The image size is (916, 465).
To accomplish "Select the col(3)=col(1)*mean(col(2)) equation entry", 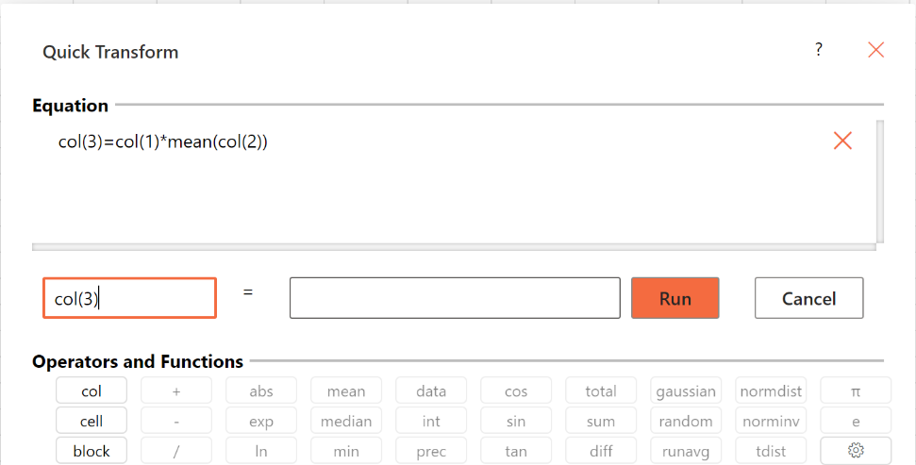I will 163,142.
